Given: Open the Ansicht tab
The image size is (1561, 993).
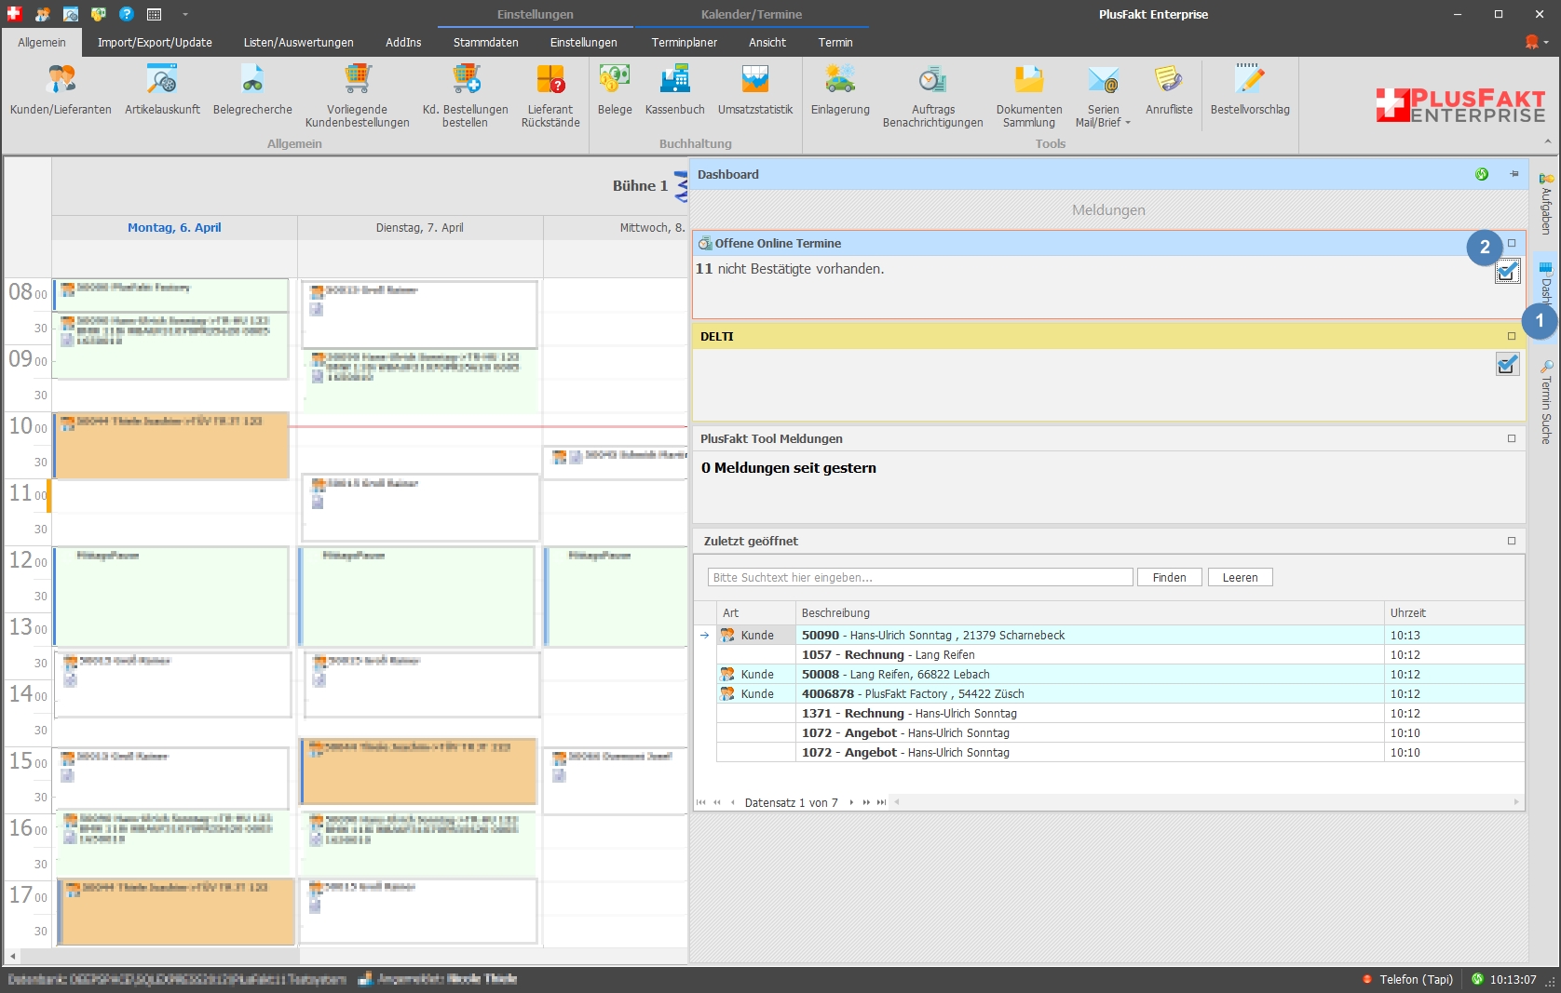Looking at the screenshot, I should click(x=767, y=42).
